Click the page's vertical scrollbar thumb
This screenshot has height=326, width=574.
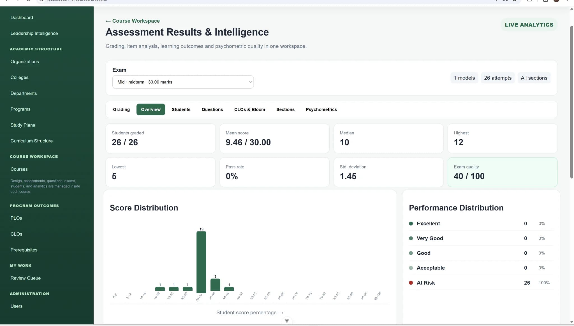[x=572, y=102]
